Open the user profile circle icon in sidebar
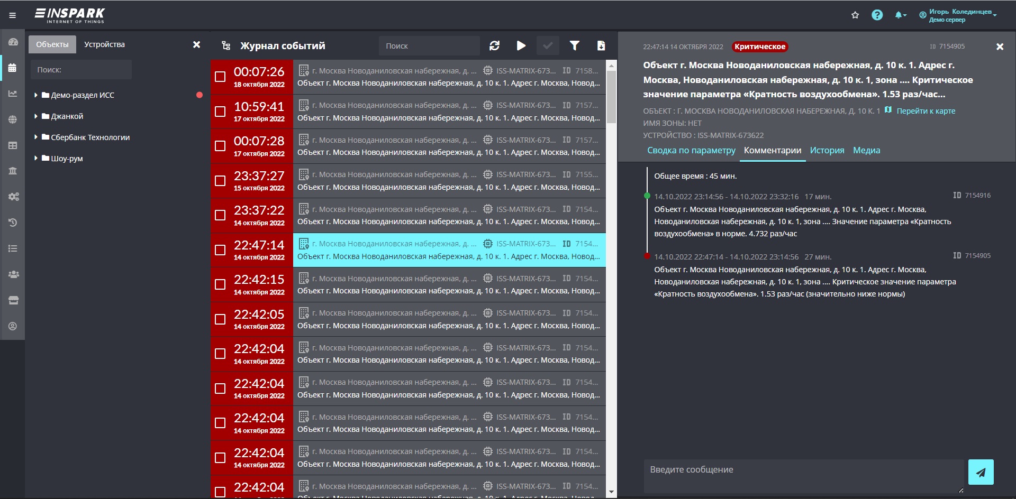 [13, 326]
